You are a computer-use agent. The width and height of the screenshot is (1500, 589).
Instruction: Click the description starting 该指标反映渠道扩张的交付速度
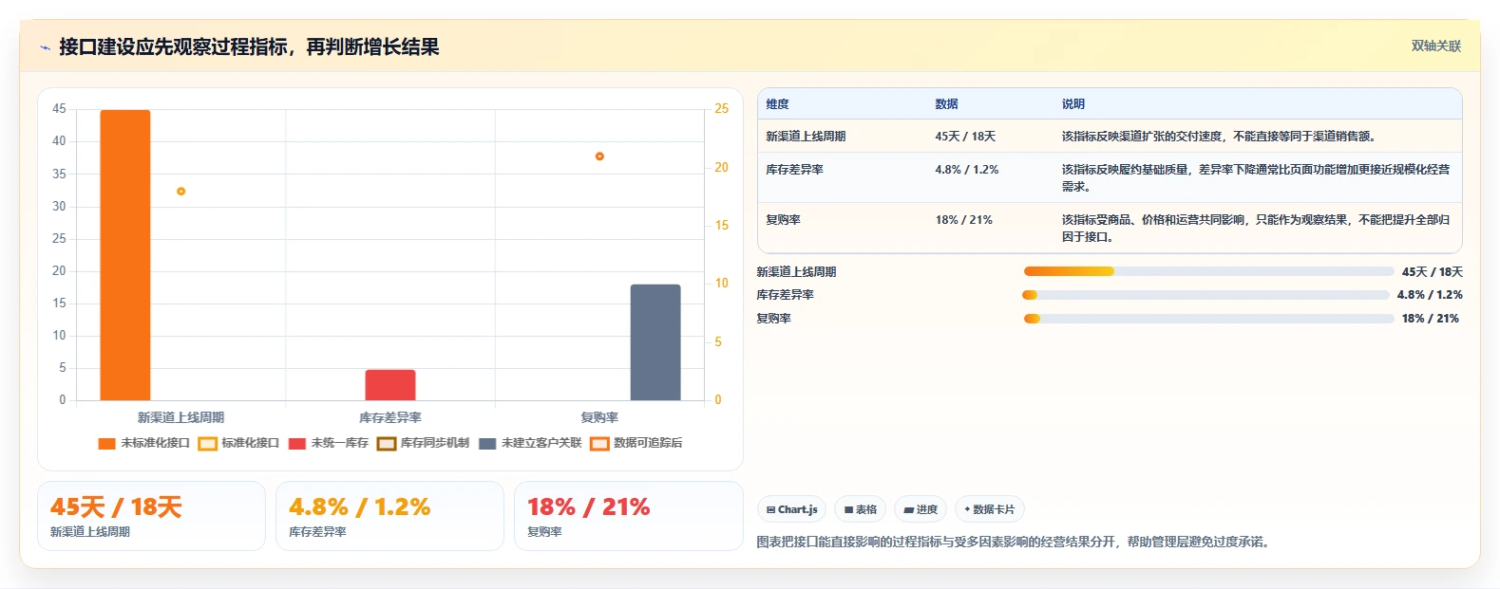click(x=1219, y=137)
